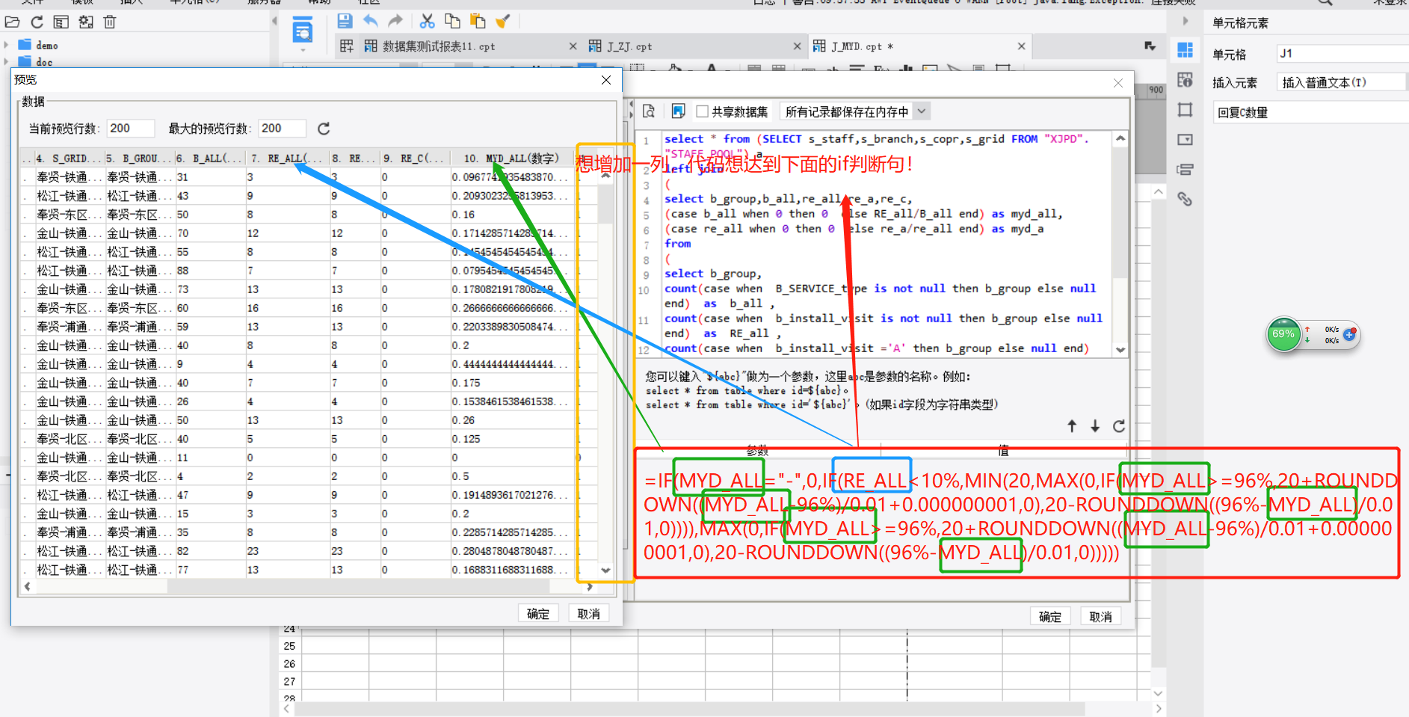Click the SQL editor scroll up arrow

1120,138
